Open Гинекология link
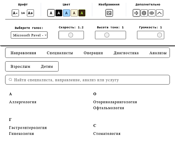Viewport: 175px width, 142px height. (21, 133)
